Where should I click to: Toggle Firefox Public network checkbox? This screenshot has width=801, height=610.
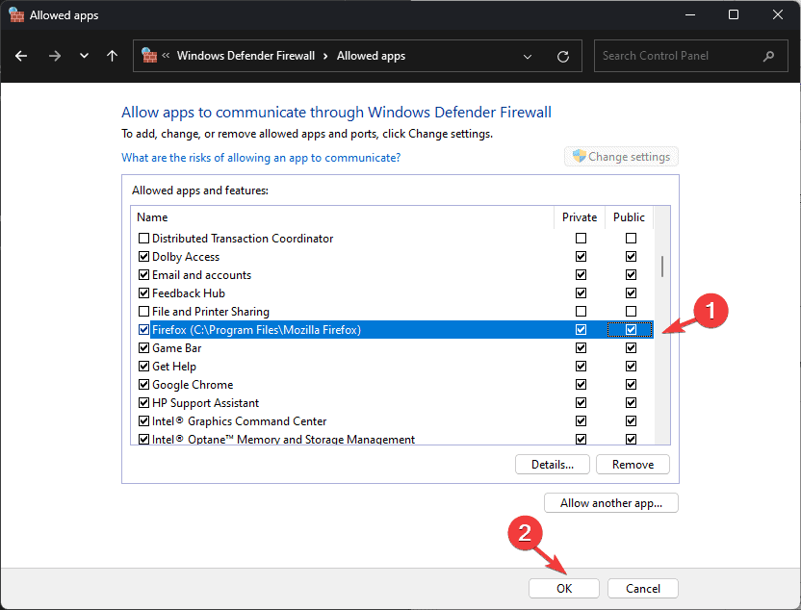click(x=631, y=329)
